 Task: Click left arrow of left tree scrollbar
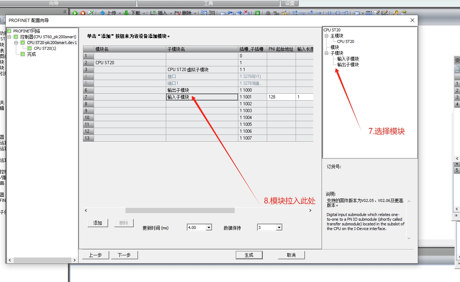click(x=10, y=260)
